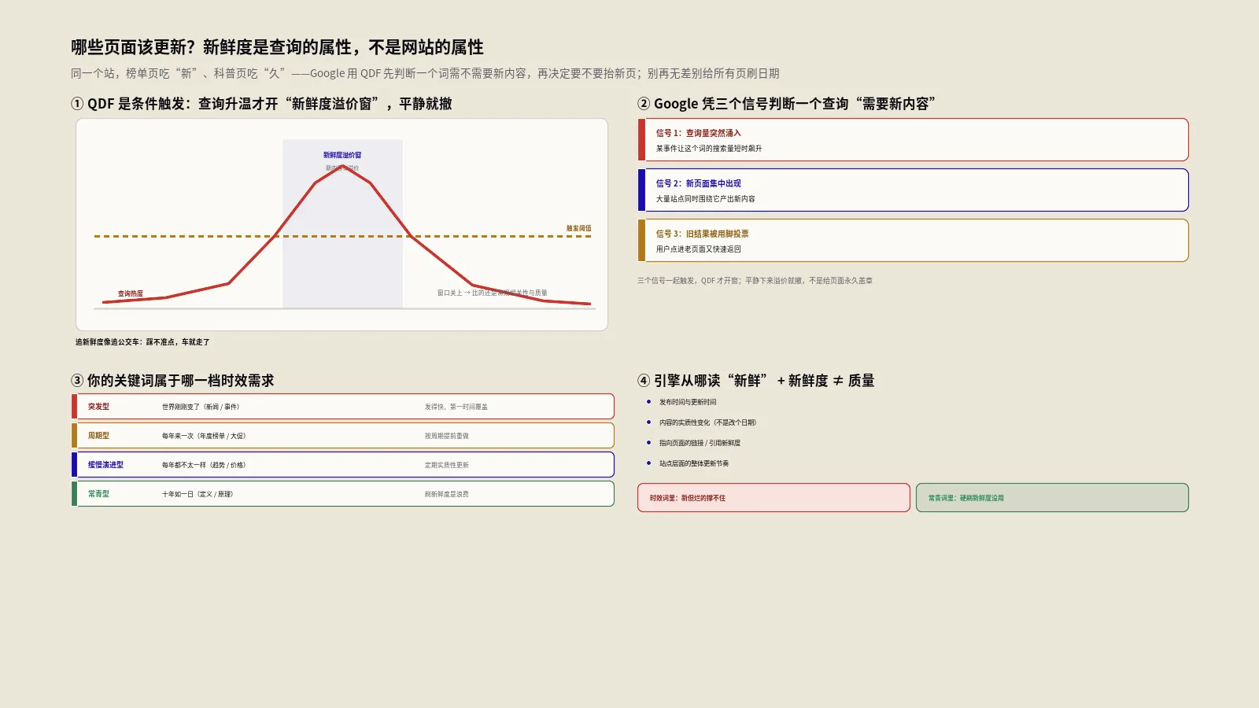Viewport: 1259px width, 708px height.
Task: Click cell '定期实质性更新'
Action: click(447, 466)
